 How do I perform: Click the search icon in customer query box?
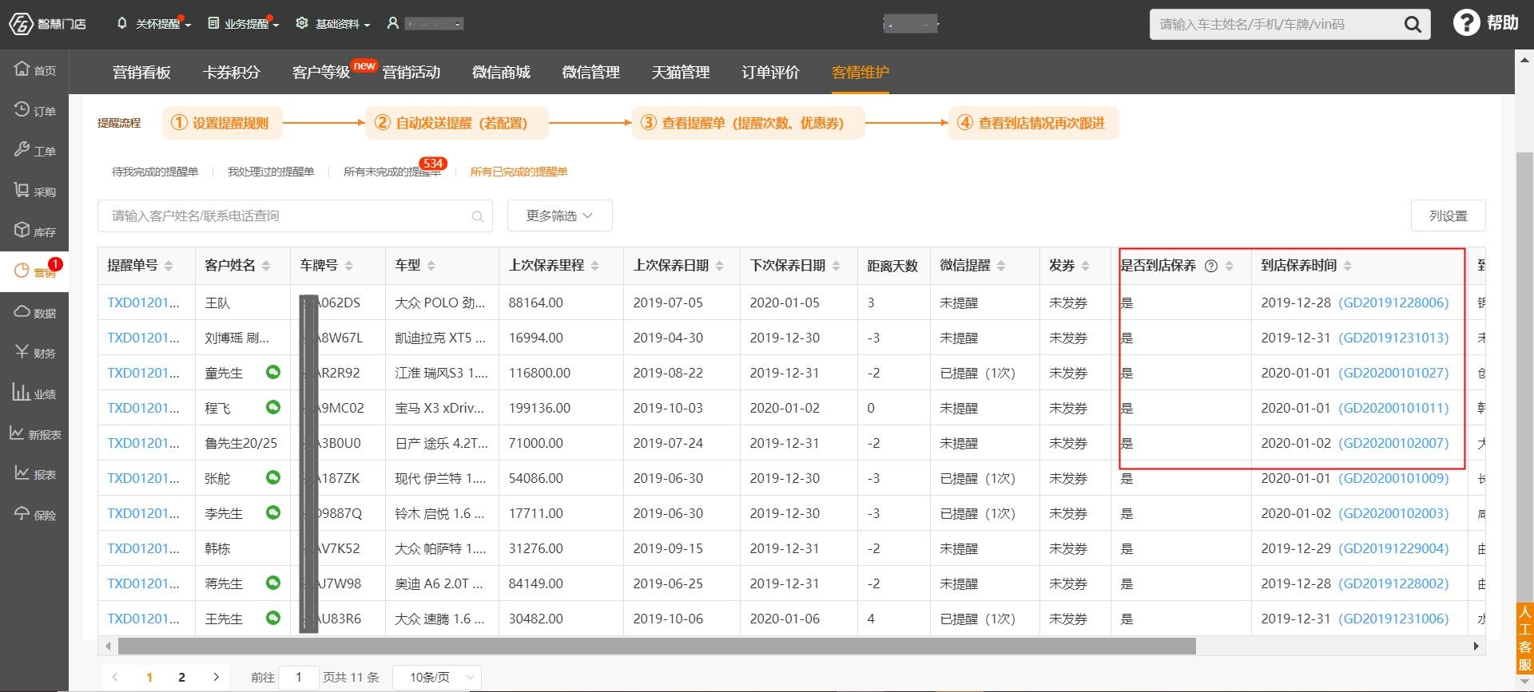click(x=477, y=216)
